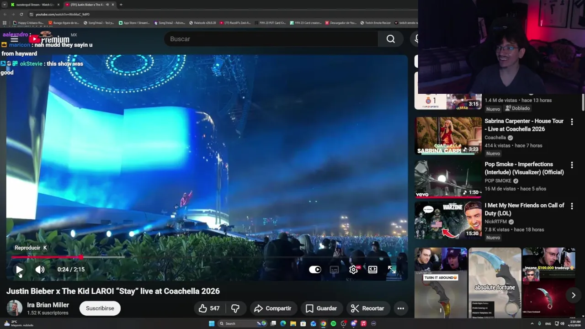Open the more actions three-dot button

[401, 308]
